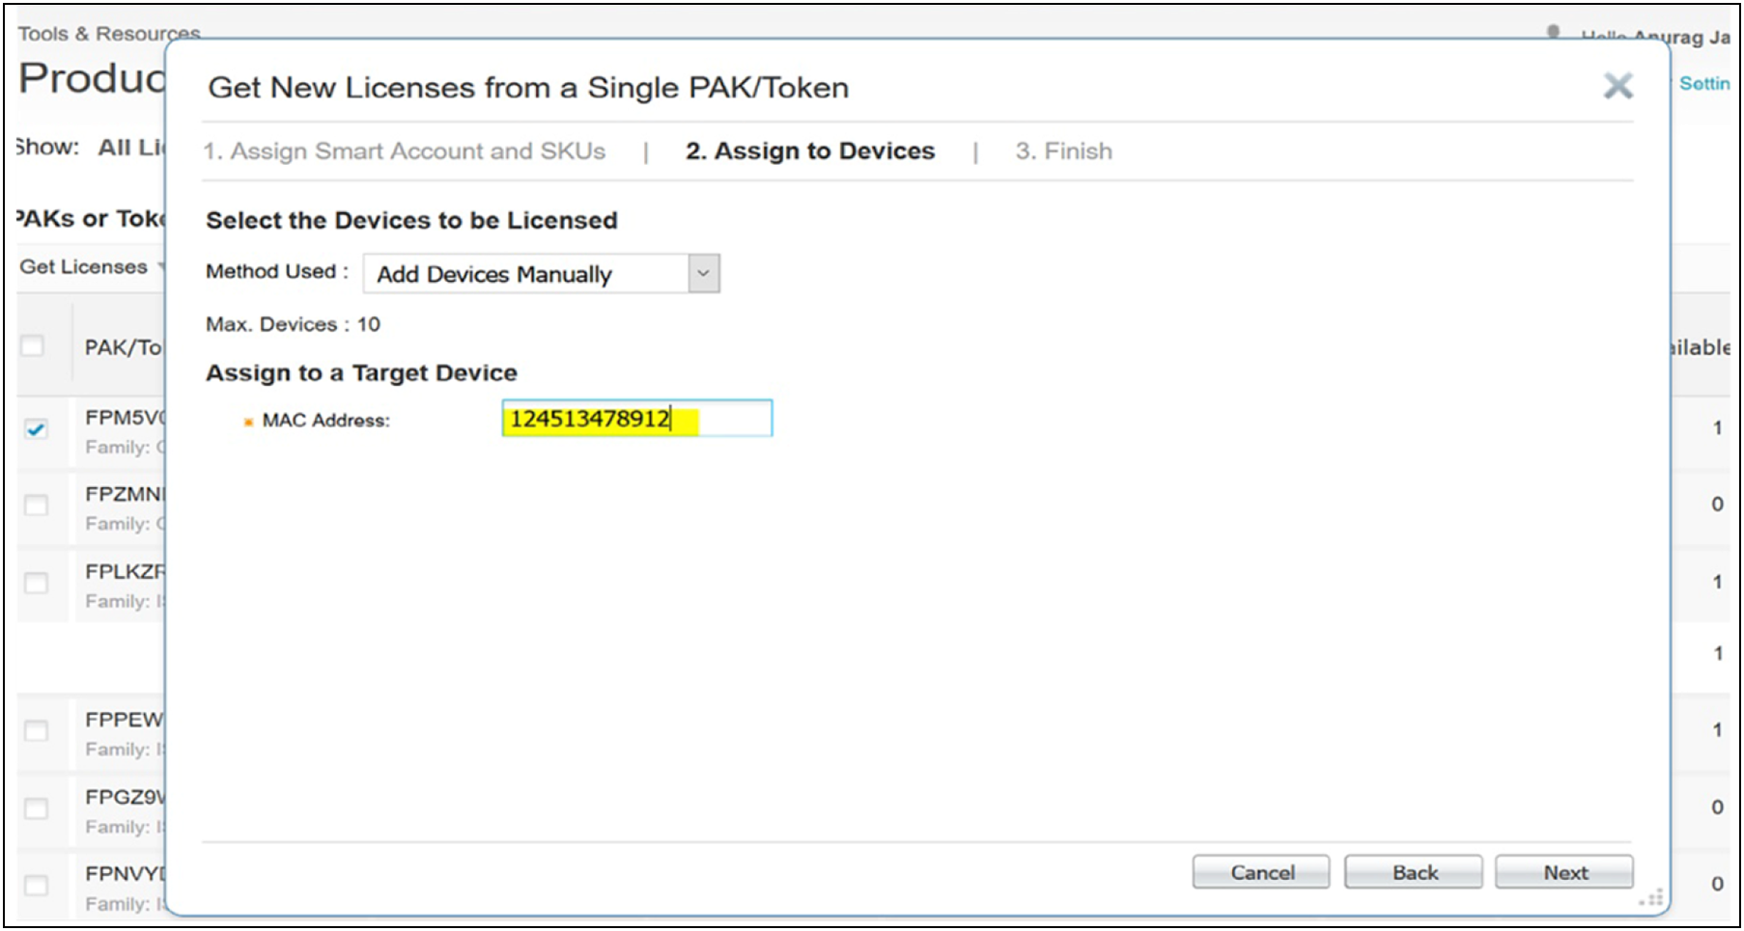Cancel the license assignment dialog
1744x931 pixels.
1261,872
